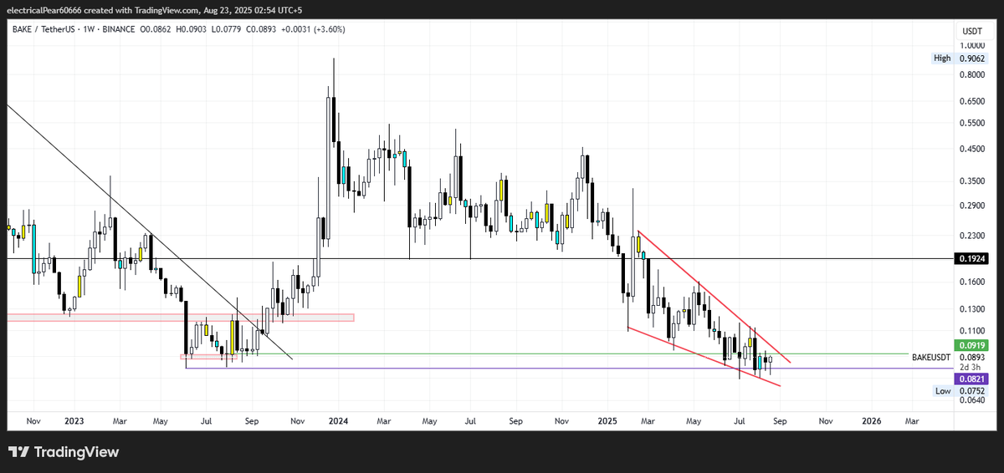Select the lower red wedge trendline
Screen dimensions: 1004x473
[x=703, y=357]
